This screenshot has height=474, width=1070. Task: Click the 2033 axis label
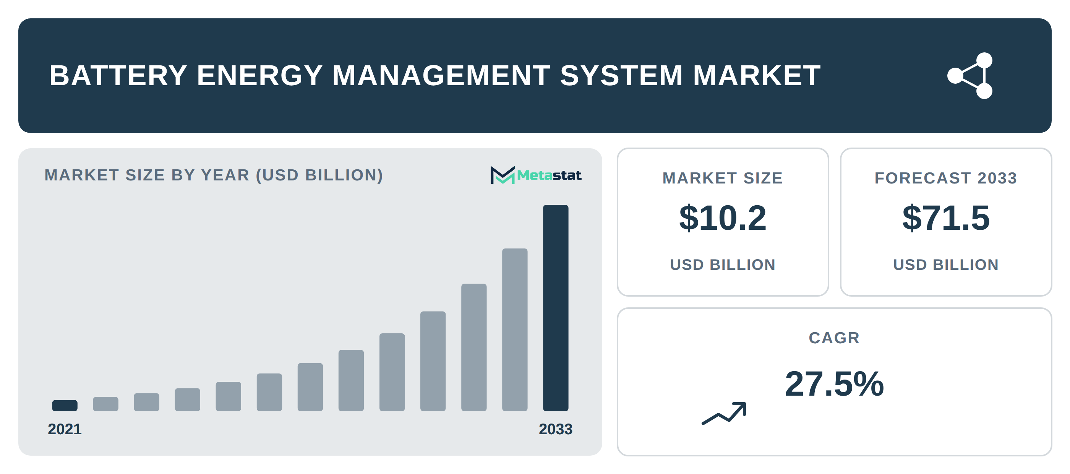555,429
